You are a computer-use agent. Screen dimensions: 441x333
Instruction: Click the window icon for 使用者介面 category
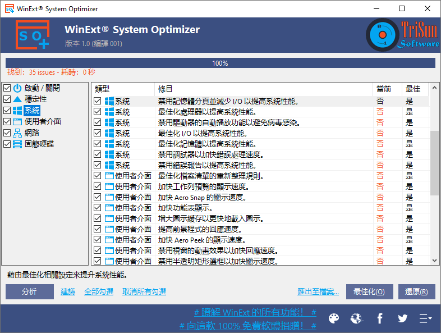(17, 122)
